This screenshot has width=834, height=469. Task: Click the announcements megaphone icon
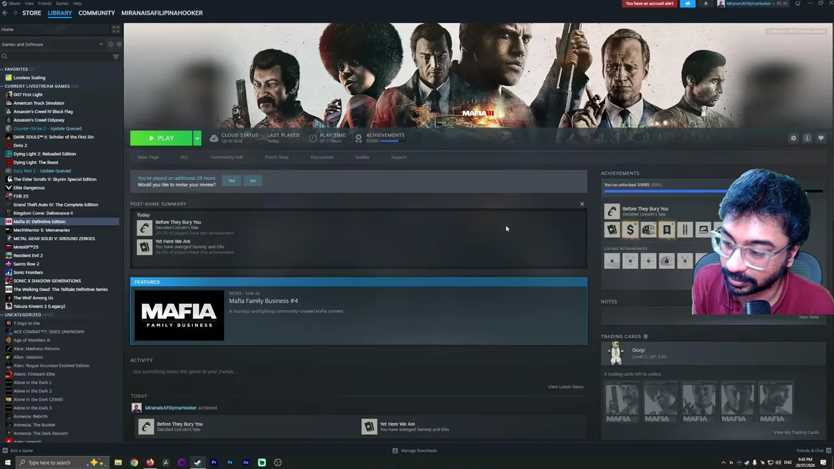687,3
